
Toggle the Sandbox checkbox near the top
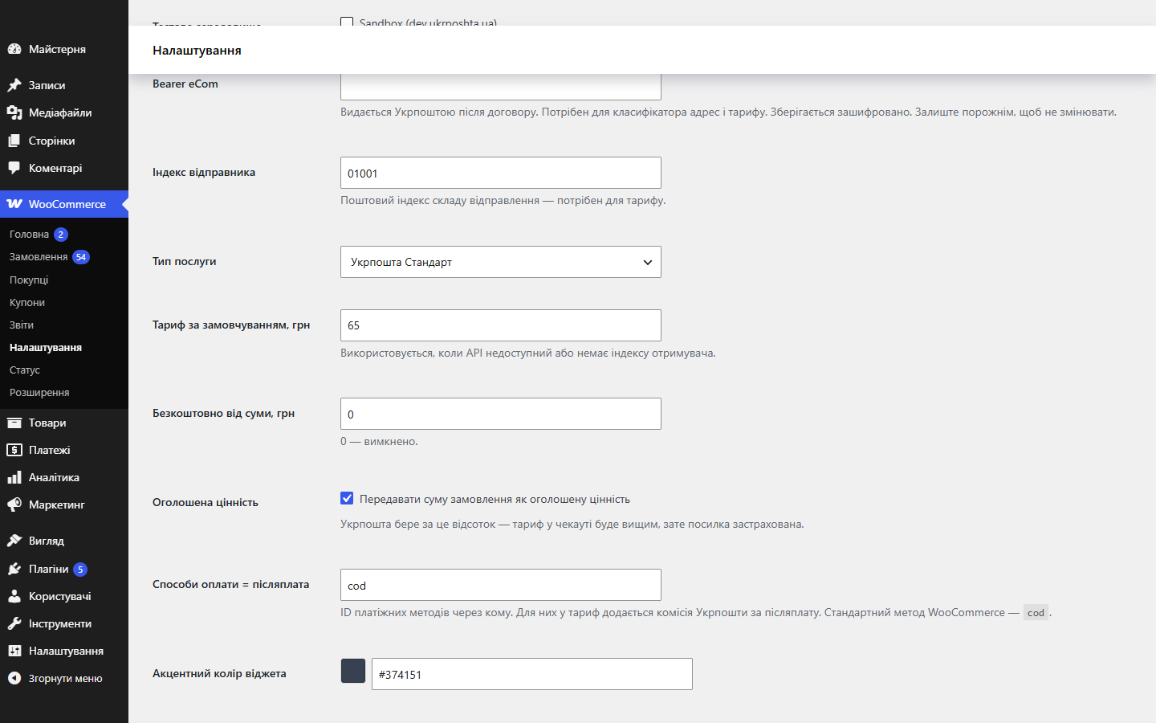(x=347, y=22)
